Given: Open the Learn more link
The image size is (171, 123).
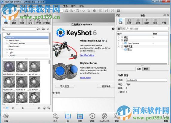Looking at the screenshot, I should [85, 78].
